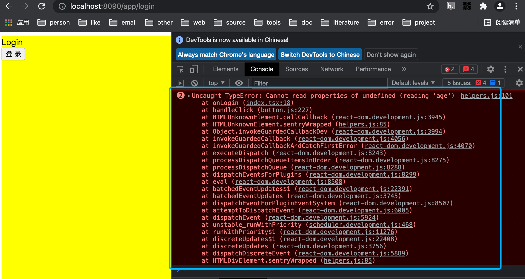525x279 pixels.
Task: Open the extensions puzzle icon
Action: (x=483, y=6)
